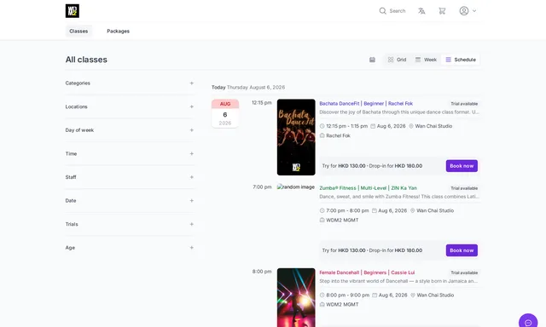Open the Female Dancehall class thumbnail

point(296,297)
